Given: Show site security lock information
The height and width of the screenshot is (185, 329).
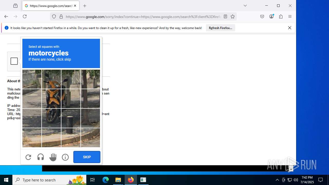Looking at the screenshot, I should [x=61, y=16].
